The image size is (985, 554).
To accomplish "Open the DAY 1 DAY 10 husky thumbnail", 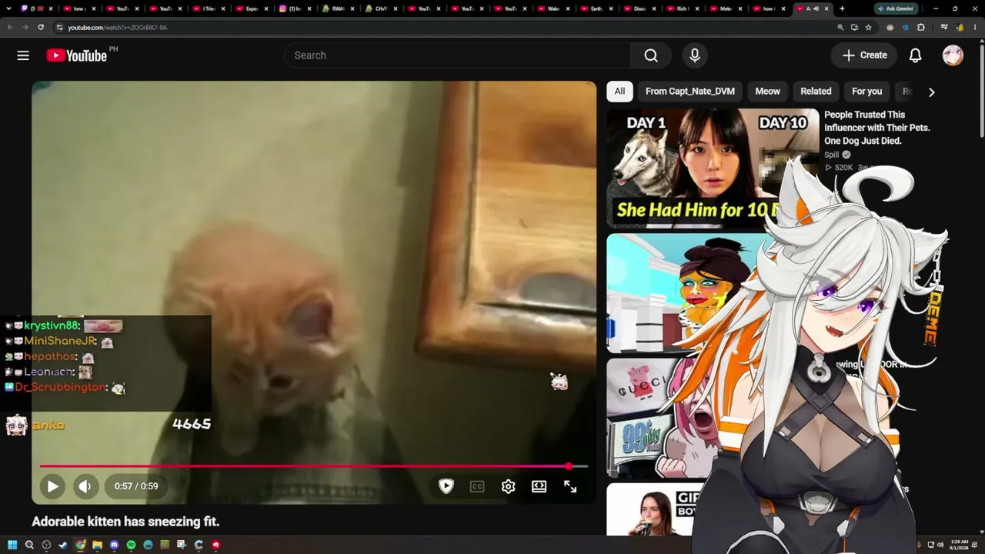I will click(x=712, y=168).
